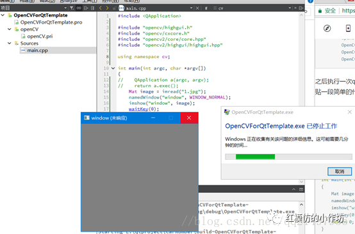The width and height of the screenshot is (355, 234).
Task: Click the output pane scrollbar up arrow
Action: click(x=301, y=205)
